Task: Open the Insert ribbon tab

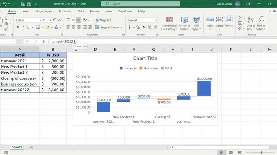Action: pyautogui.click(x=26, y=11)
